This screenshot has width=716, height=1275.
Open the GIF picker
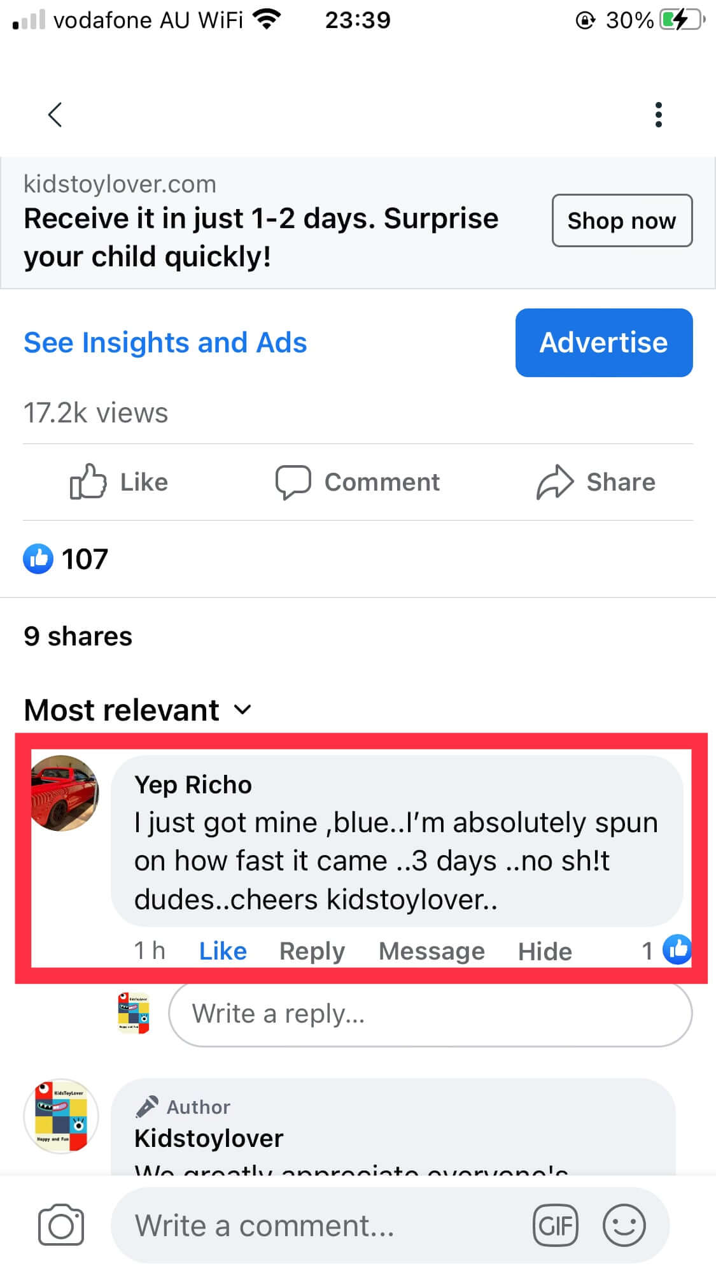click(x=555, y=1225)
